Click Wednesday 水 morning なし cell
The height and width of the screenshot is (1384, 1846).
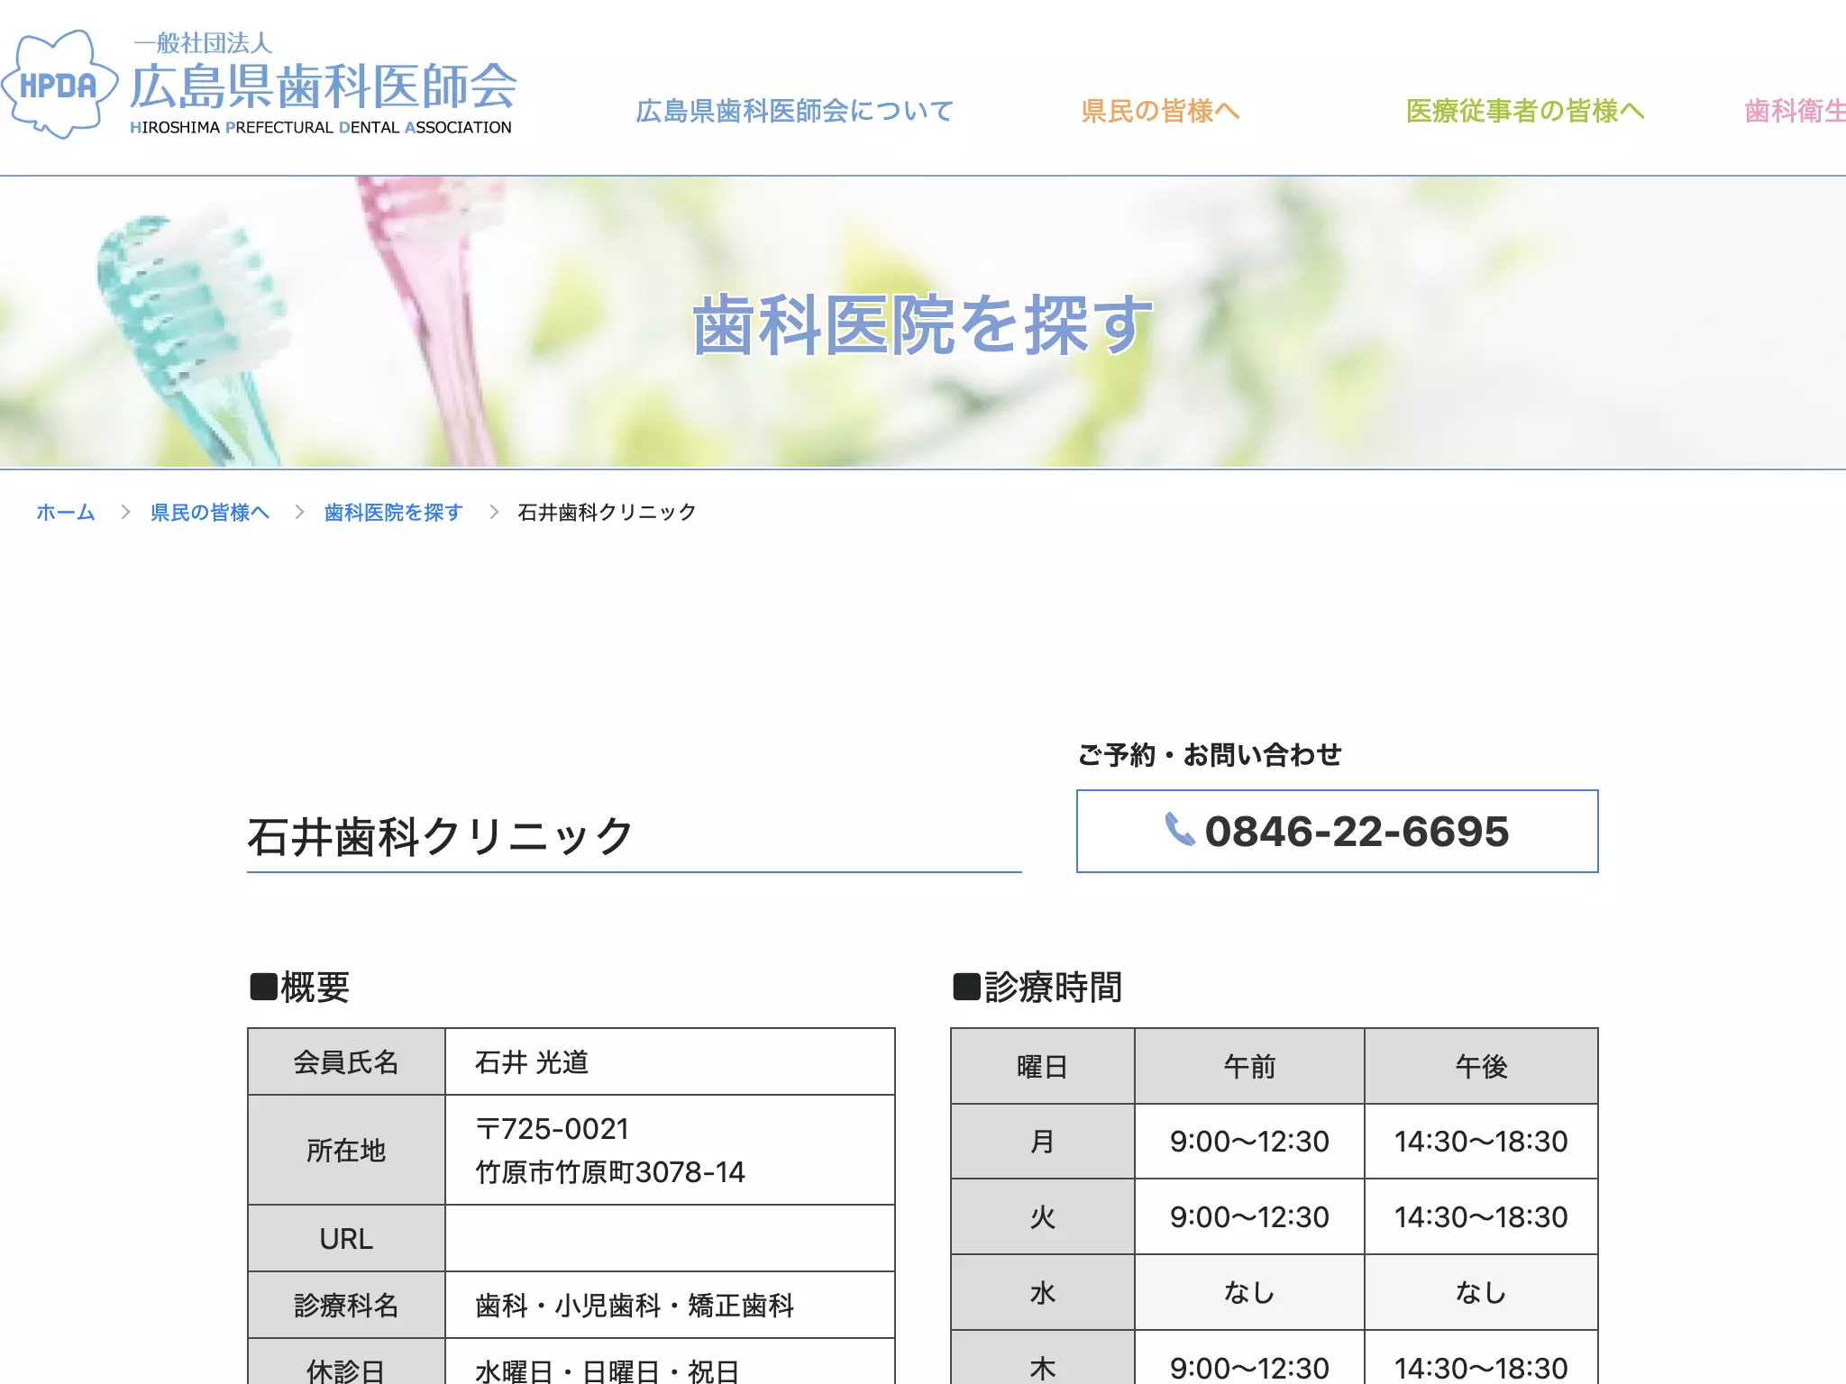pos(1249,1292)
